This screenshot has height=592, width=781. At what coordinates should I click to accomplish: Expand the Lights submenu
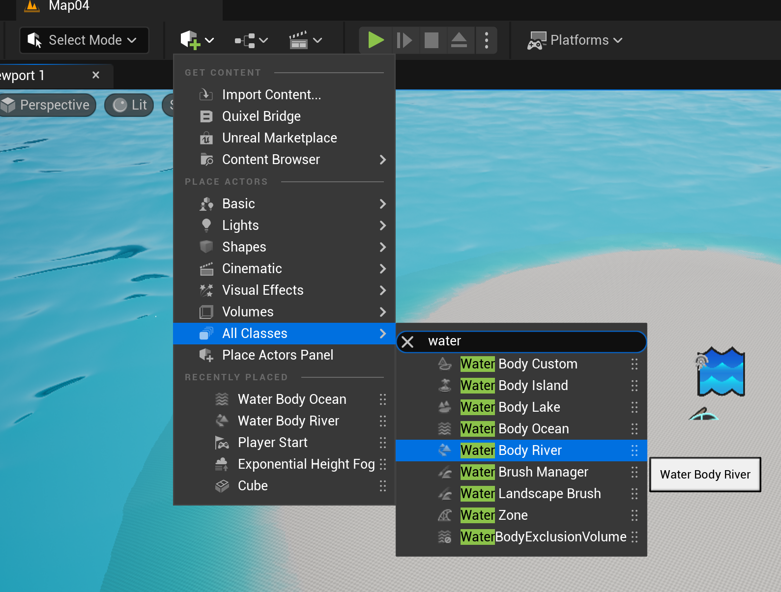pos(284,225)
